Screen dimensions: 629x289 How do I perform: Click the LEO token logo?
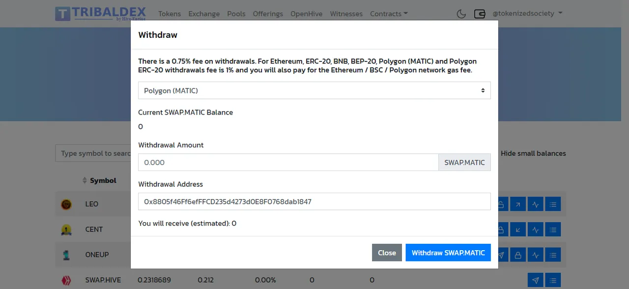(x=66, y=204)
